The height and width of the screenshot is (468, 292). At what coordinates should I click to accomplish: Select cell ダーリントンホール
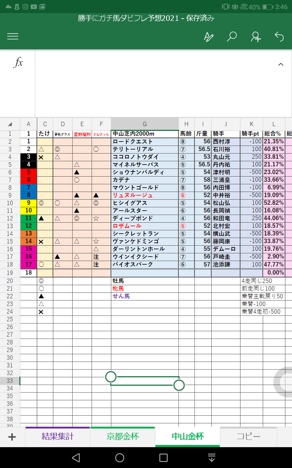point(145,249)
